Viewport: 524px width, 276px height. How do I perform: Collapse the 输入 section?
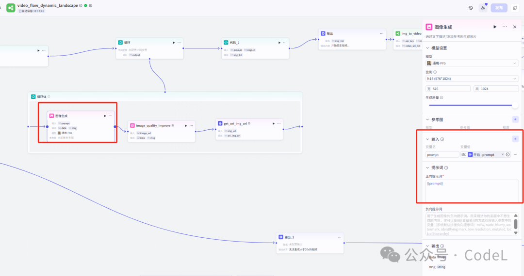[427, 139]
